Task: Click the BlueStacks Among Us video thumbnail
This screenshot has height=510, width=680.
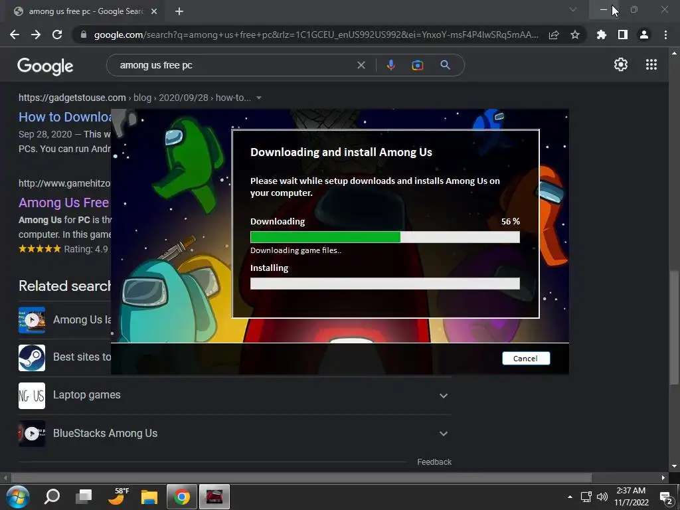Action: click(x=32, y=433)
